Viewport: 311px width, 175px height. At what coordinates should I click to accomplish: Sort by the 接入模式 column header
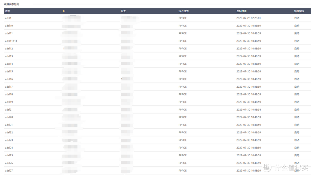click(183, 11)
